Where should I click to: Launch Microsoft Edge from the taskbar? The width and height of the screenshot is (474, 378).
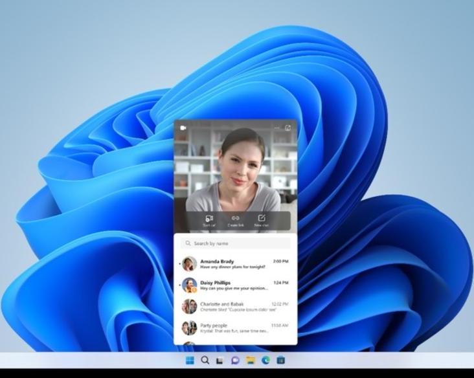pyautogui.click(x=265, y=360)
